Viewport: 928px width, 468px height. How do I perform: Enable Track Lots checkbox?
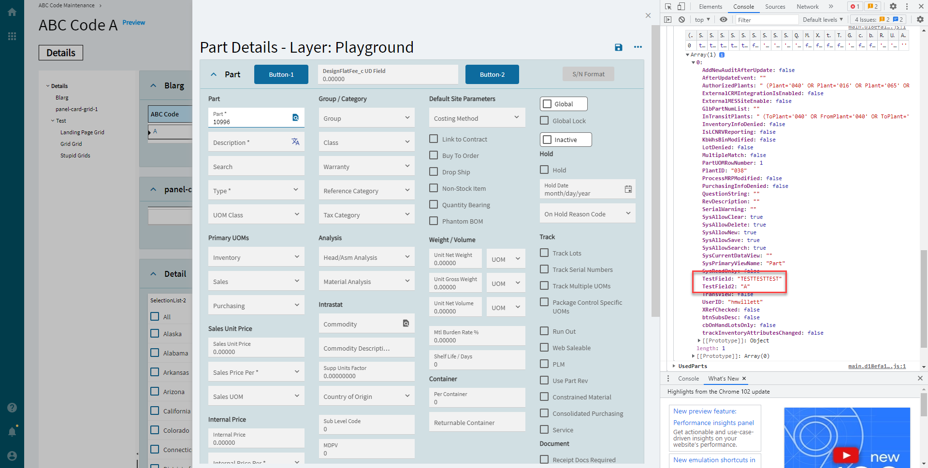pos(544,253)
